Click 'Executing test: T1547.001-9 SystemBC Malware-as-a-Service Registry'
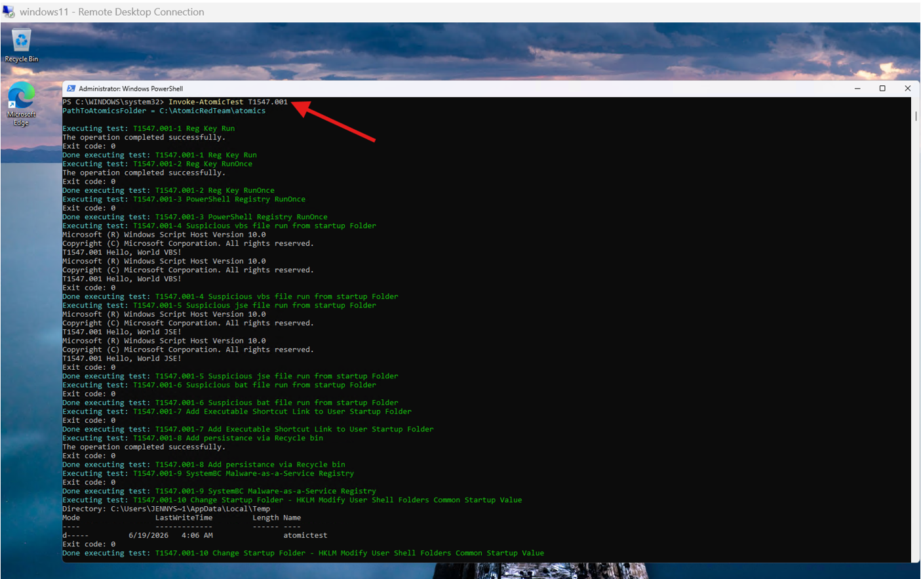The image size is (923, 579). pos(208,473)
